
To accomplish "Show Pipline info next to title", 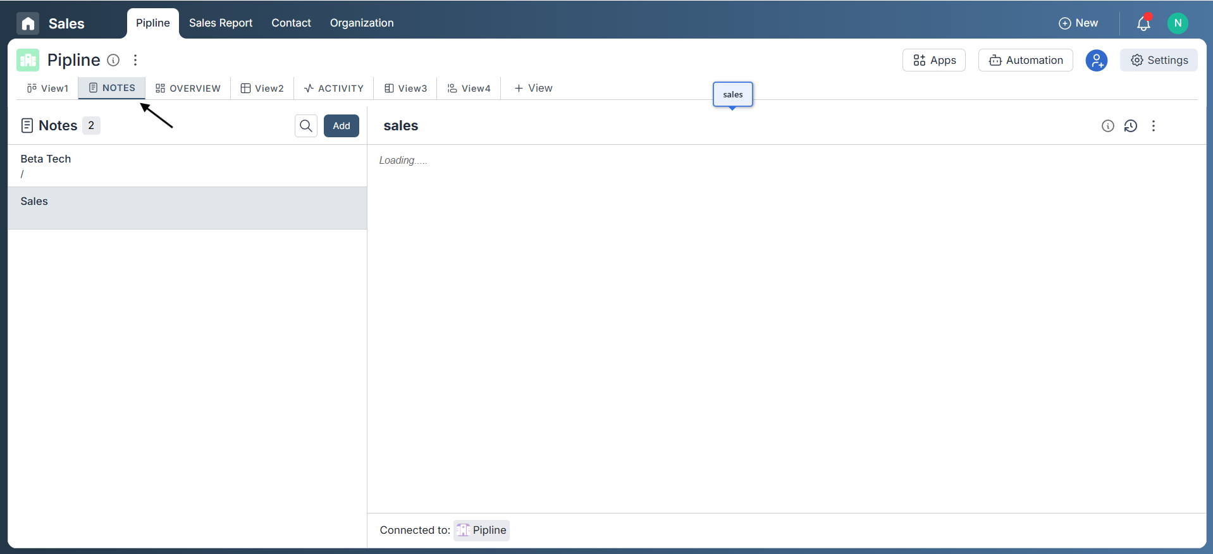I will (113, 60).
